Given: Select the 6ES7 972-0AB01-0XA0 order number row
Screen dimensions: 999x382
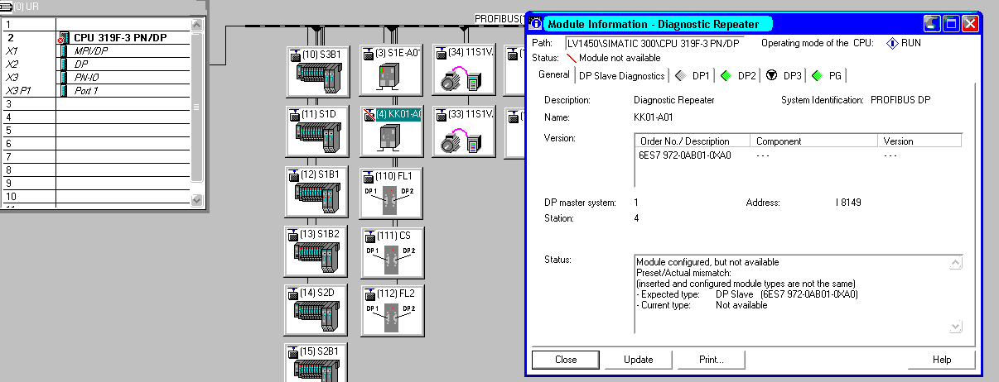Looking at the screenshot, I should tap(684, 155).
